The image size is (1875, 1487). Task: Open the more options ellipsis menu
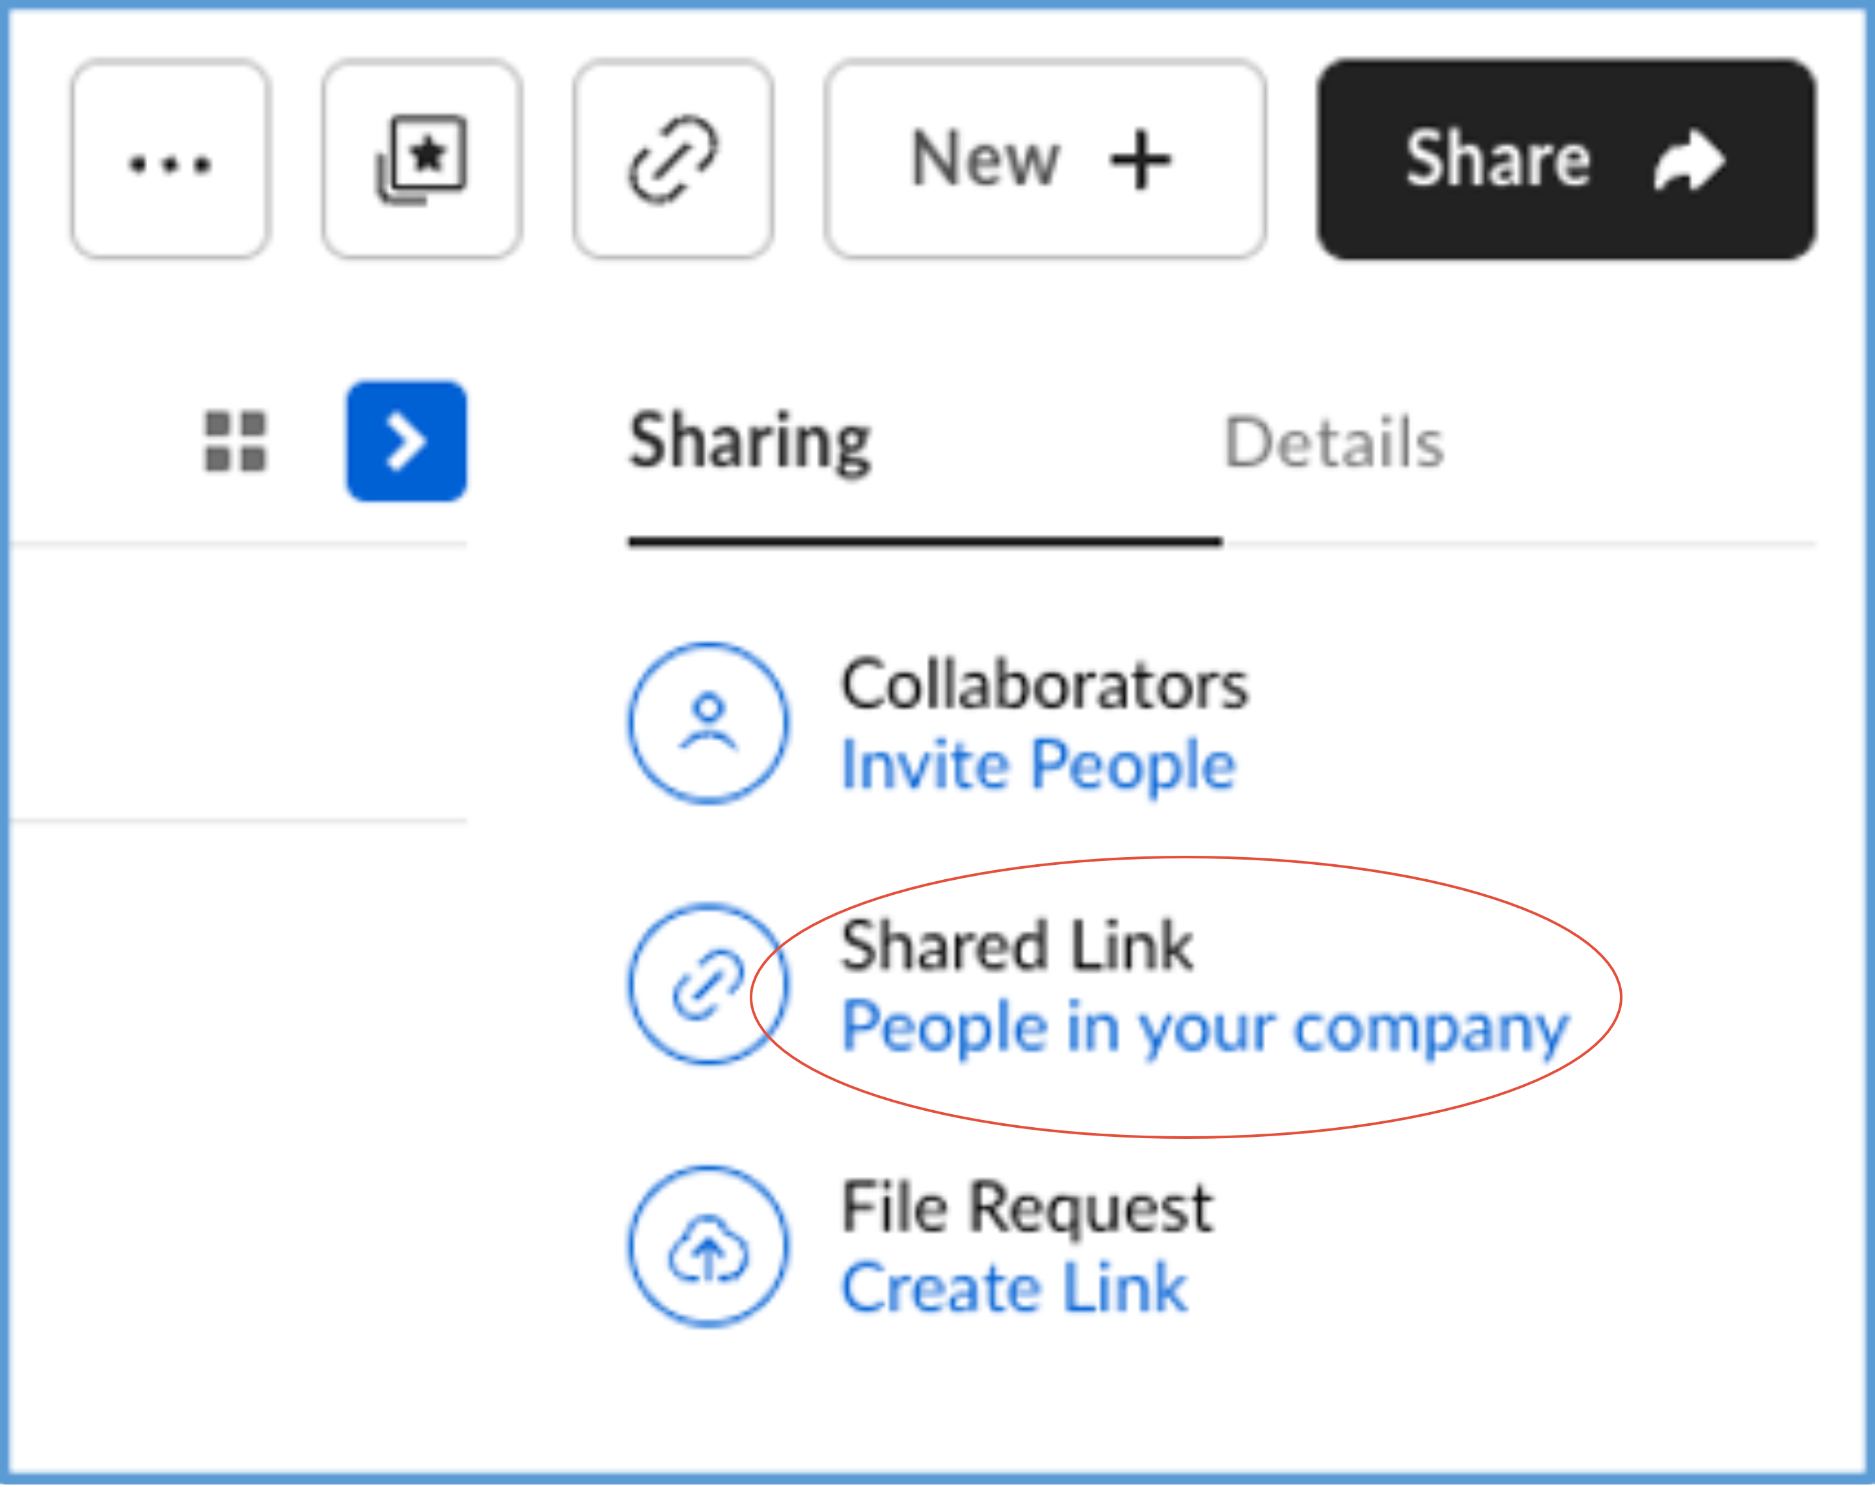pyautogui.click(x=171, y=160)
